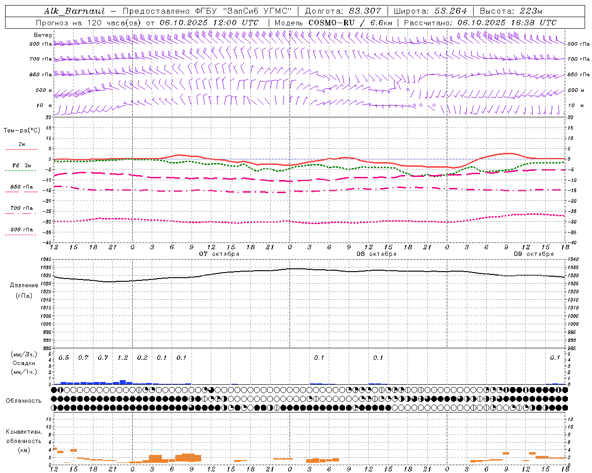
Task: Click the 'Осадки' precipitation label
Action: coord(24,364)
